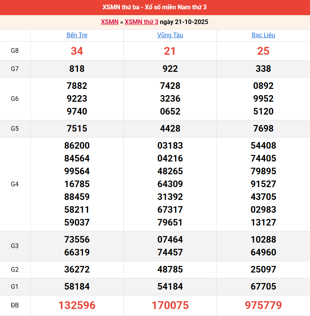The height and width of the screenshot is (316, 310).
Task: Select the G4 row label
Action: pyautogui.click(x=15, y=184)
